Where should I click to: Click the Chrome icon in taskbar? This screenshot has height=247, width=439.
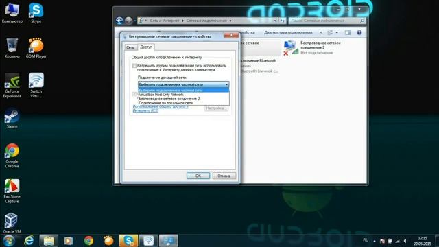click(x=88, y=241)
